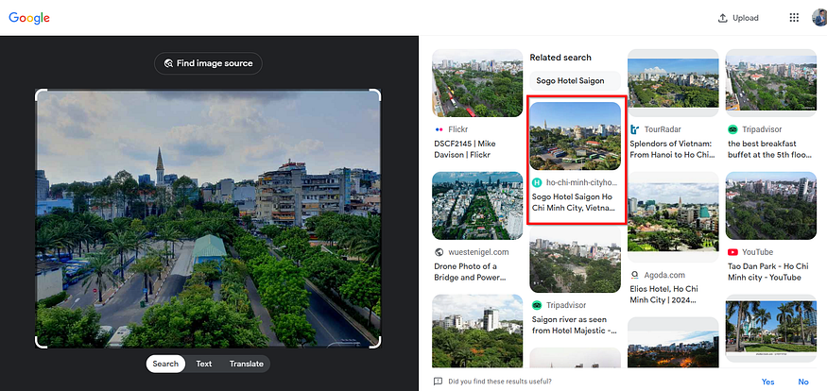Image resolution: width=827 pixels, height=391 pixels.
Task: Click the Upload button
Action: click(x=738, y=18)
